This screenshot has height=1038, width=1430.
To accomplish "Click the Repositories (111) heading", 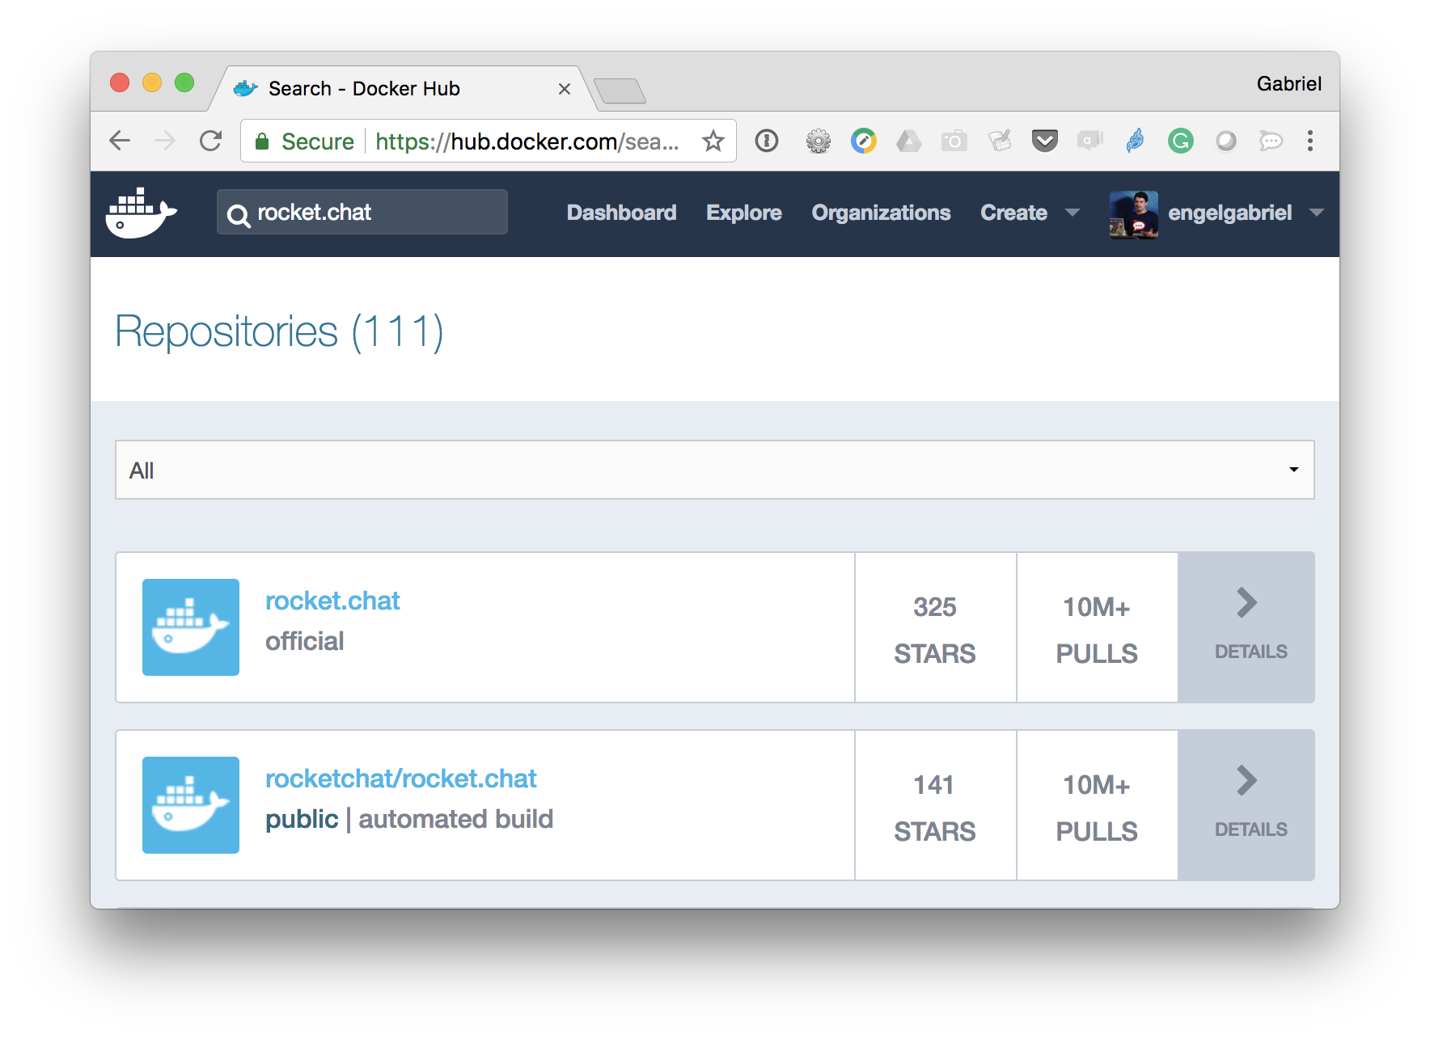I will click(279, 331).
